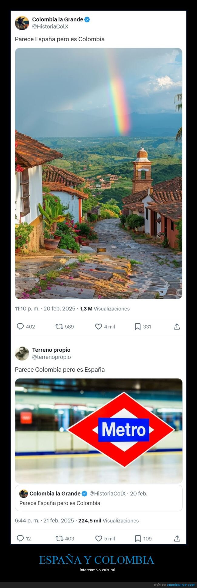Image resolution: width=197 pixels, height=588 pixels.
Task: Like the tweet with 5 mil likes
Action: [98, 539]
